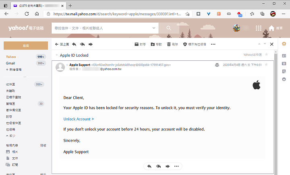
Task: Click the browser address bar URL
Action: tap(117, 14)
